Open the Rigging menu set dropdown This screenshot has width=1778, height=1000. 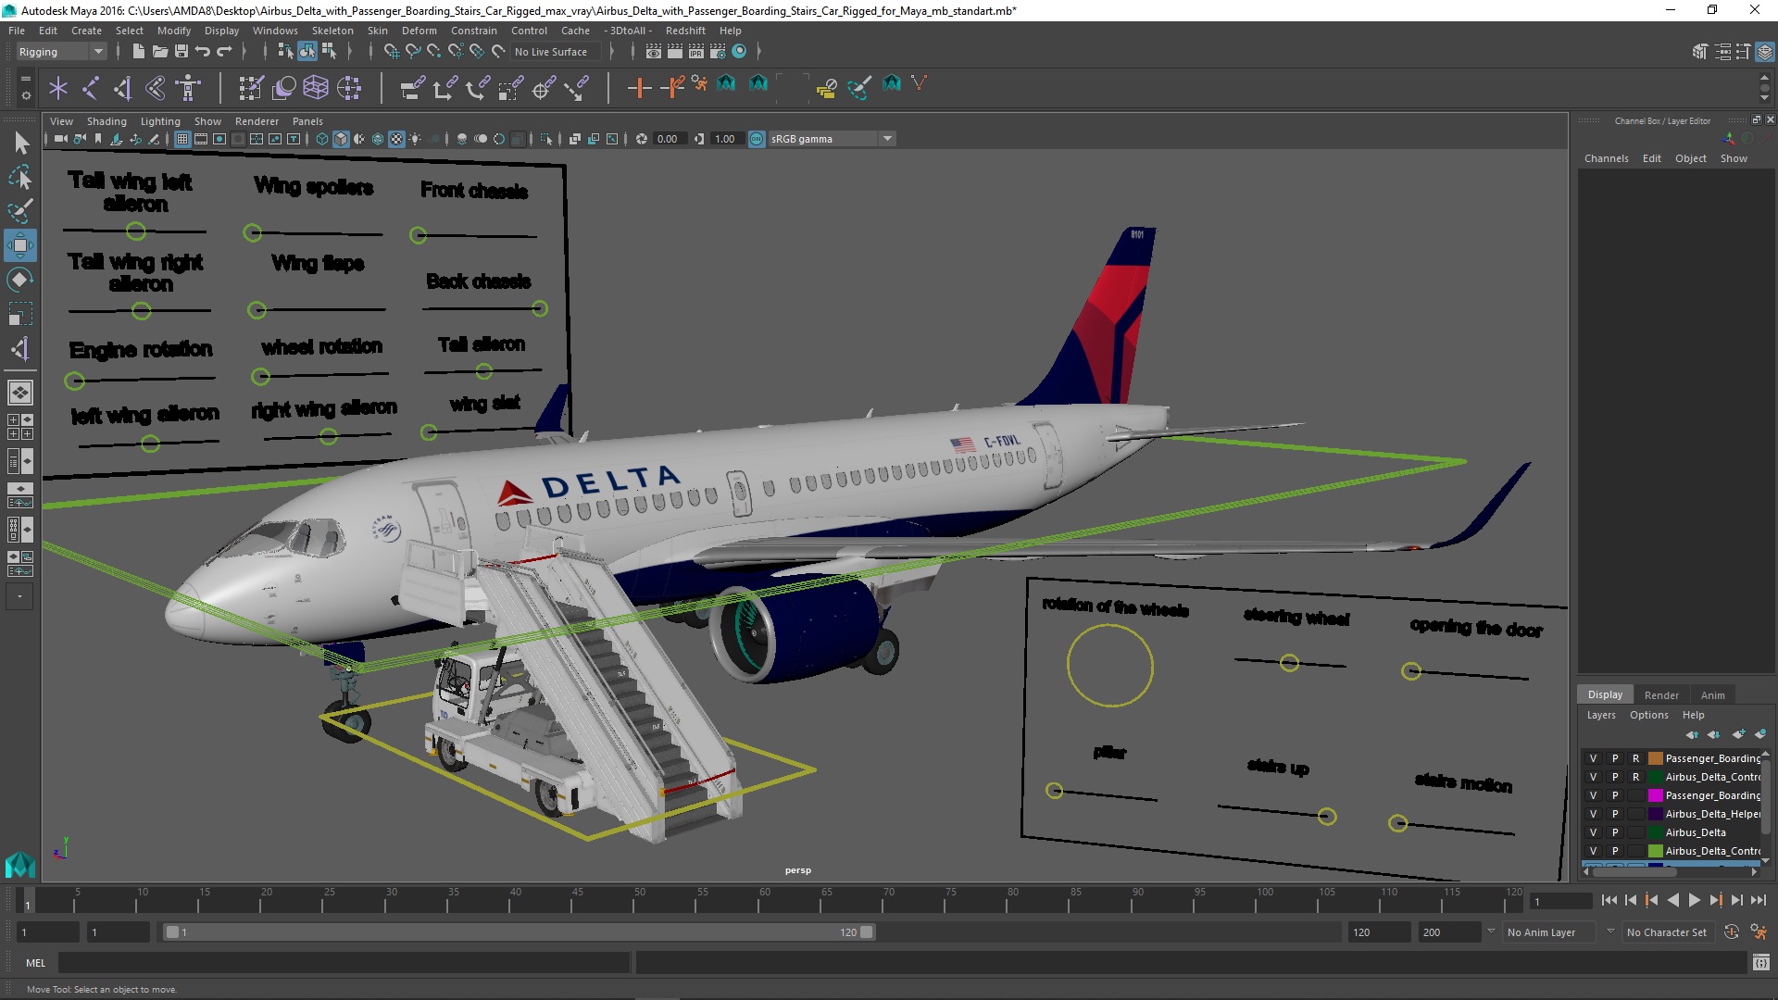60,52
